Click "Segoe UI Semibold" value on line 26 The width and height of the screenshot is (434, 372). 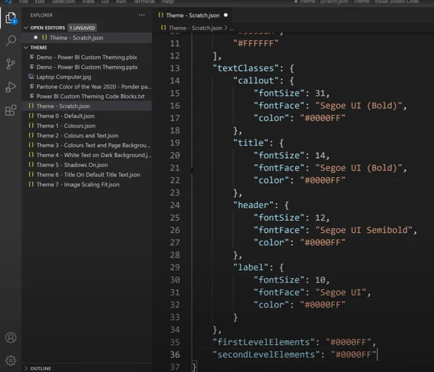click(x=364, y=230)
